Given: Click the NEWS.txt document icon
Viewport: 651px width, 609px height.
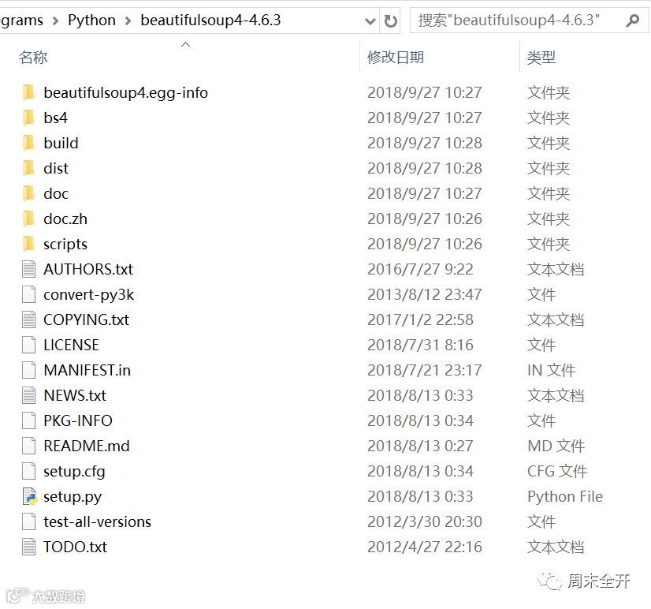Looking at the screenshot, I should pos(28,395).
